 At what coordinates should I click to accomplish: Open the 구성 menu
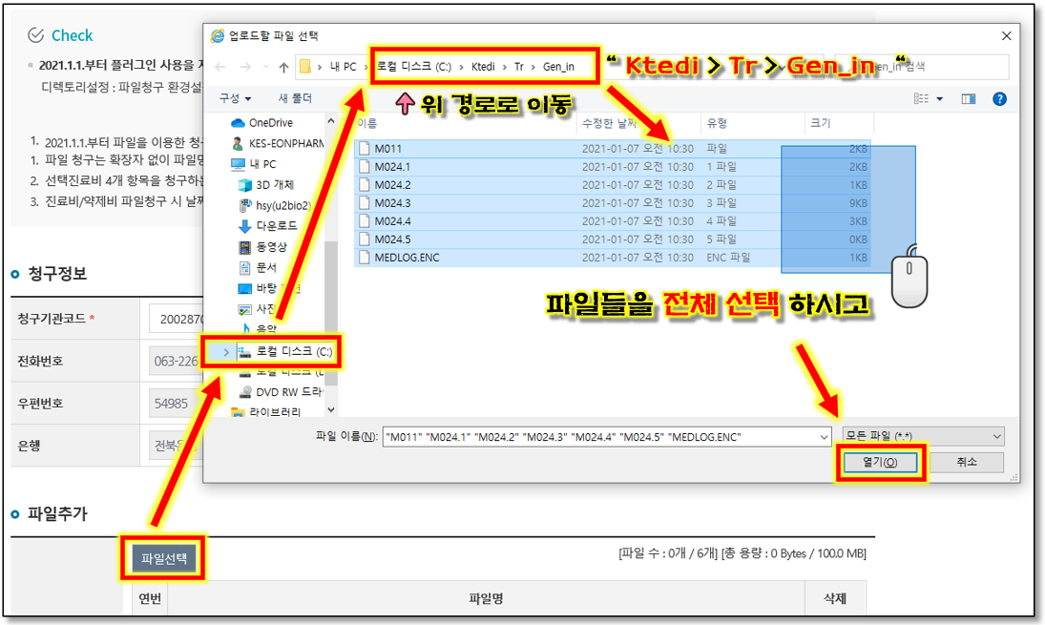coord(235,98)
